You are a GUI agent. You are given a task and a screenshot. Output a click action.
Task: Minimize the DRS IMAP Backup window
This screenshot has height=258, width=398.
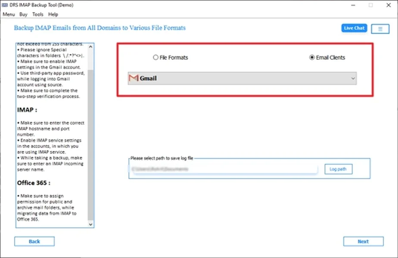351,5
